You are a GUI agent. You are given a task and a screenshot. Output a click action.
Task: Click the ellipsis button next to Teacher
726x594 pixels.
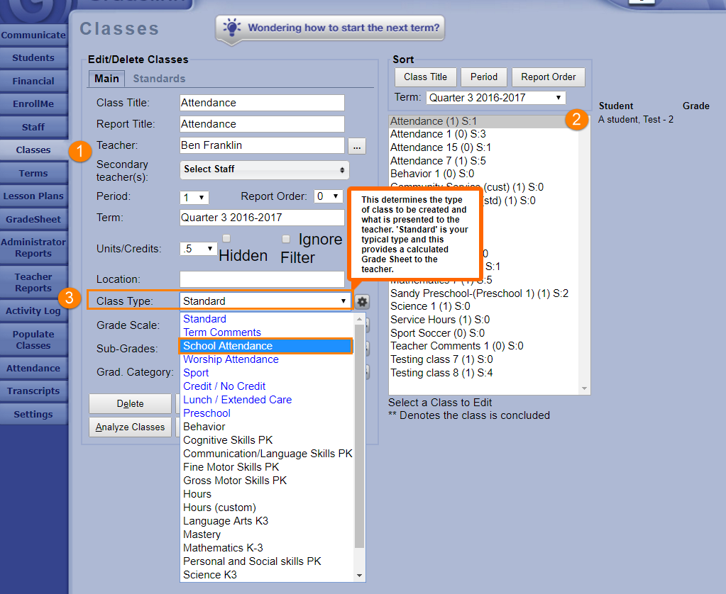pyautogui.click(x=357, y=146)
